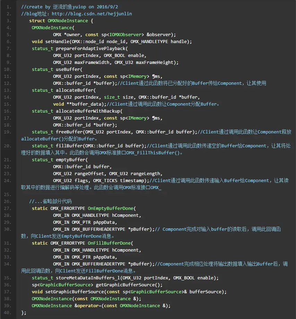Click the closing }; on line 40
This screenshot has height=319, width=296.
24,313
